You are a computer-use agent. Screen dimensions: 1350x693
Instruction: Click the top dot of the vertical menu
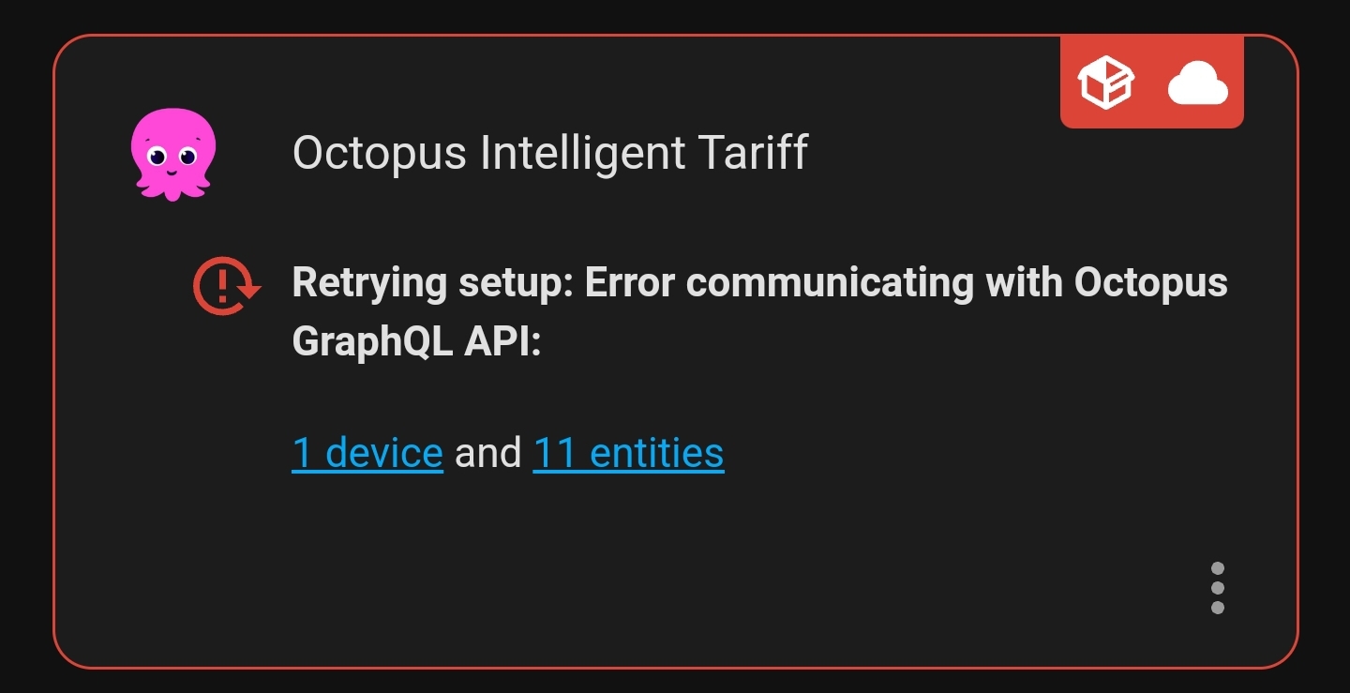[1217, 568]
